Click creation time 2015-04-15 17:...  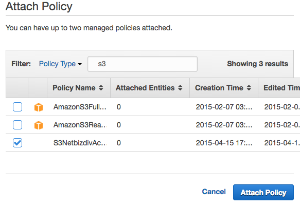click(x=224, y=143)
